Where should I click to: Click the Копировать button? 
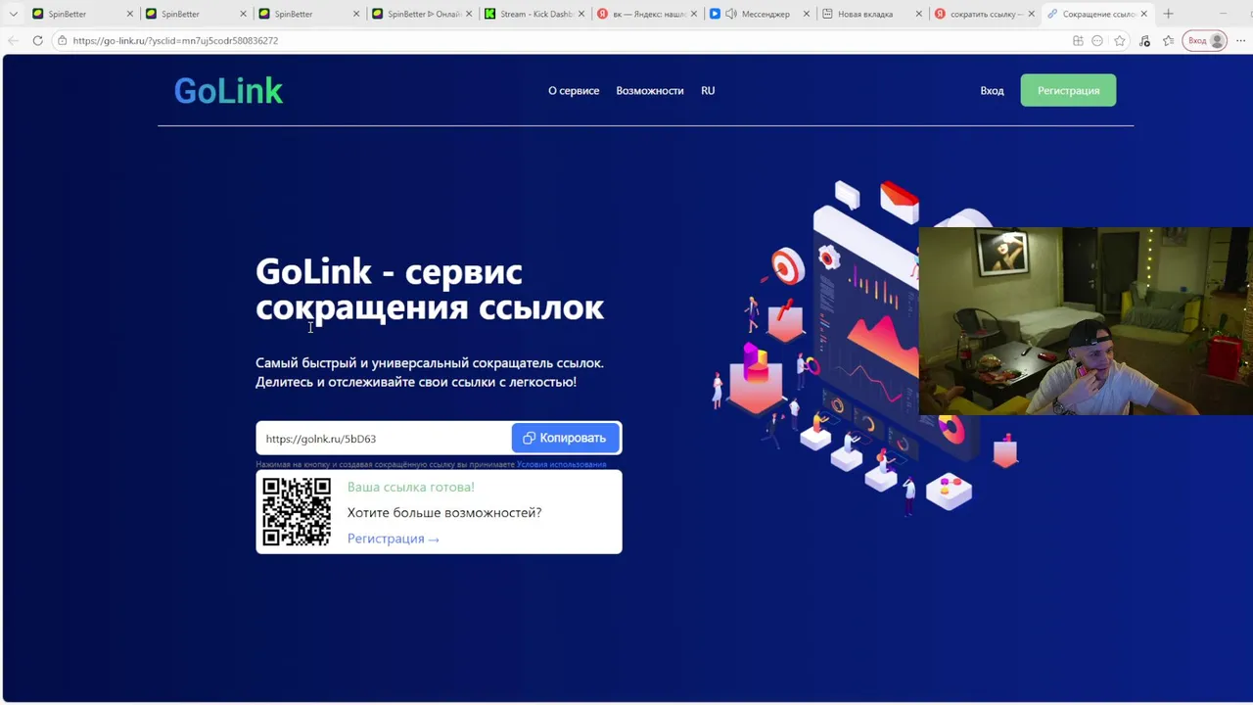coord(565,438)
